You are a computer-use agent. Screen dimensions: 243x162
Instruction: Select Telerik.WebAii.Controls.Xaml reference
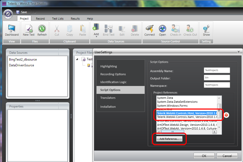(x=187, y=117)
